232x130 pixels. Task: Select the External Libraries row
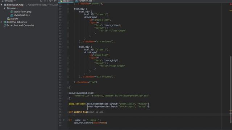coord(29,22)
